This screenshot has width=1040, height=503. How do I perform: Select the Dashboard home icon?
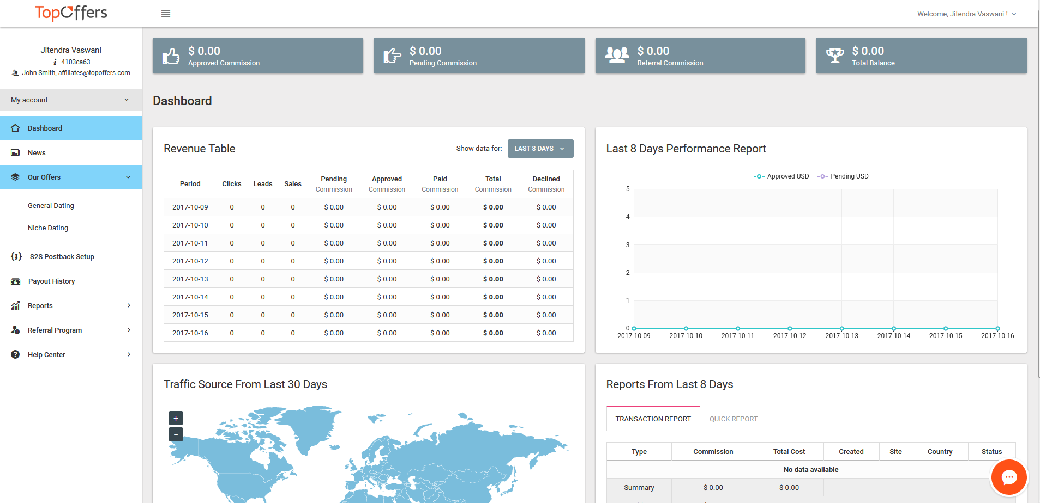(15, 127)
